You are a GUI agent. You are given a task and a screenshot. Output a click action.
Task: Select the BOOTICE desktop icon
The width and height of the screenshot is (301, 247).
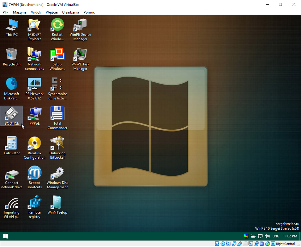[12, 116]
